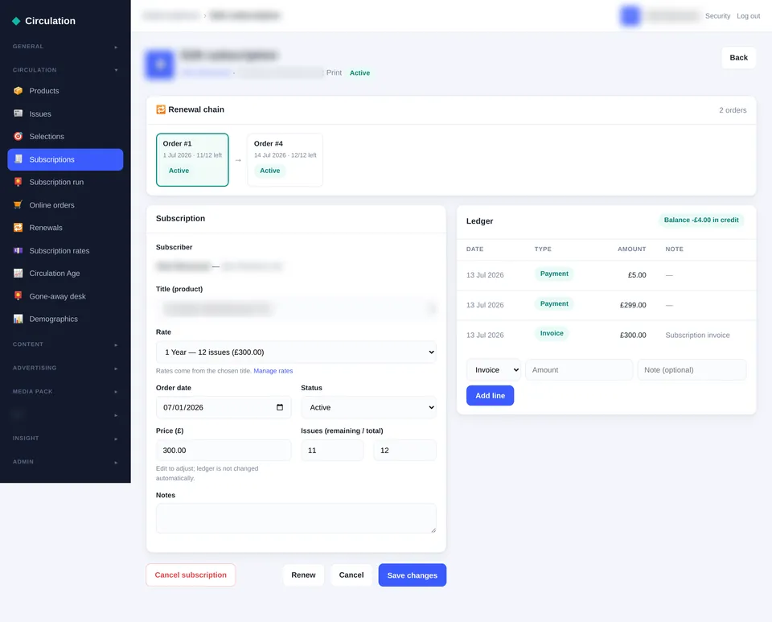Open the Demographics bar chart icon
This screenshot has height=622, width=772.
pos(18,319)
